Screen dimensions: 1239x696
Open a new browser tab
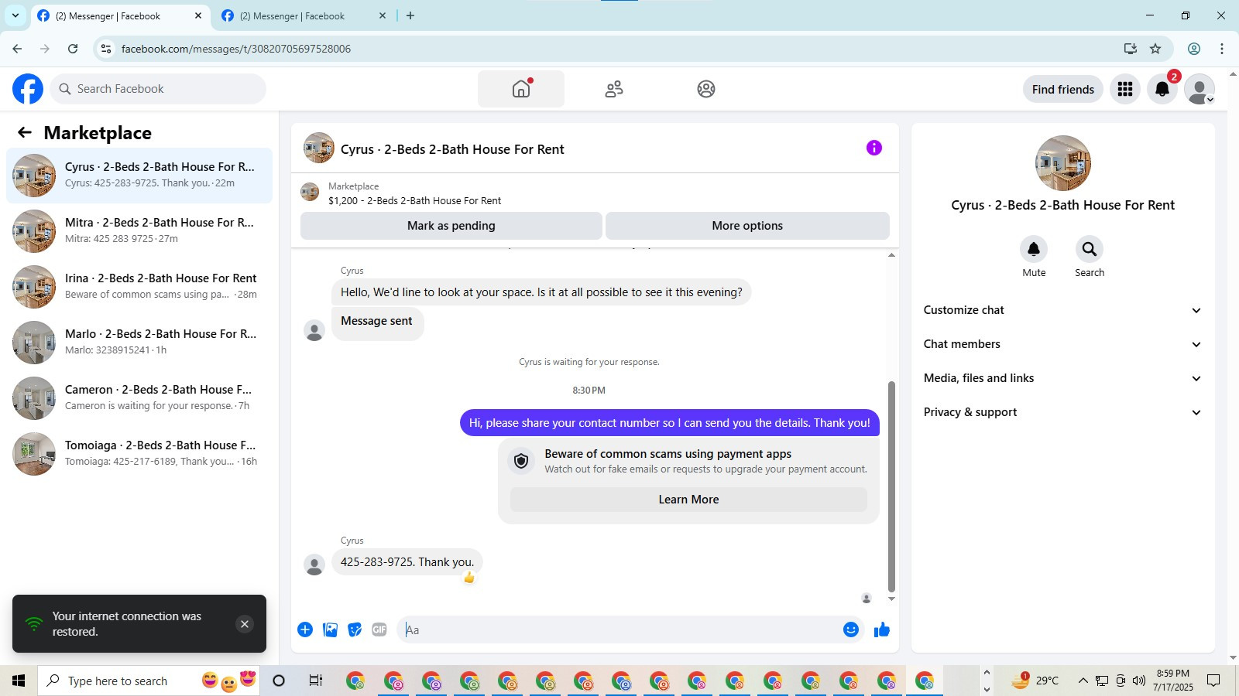point(410,15)
